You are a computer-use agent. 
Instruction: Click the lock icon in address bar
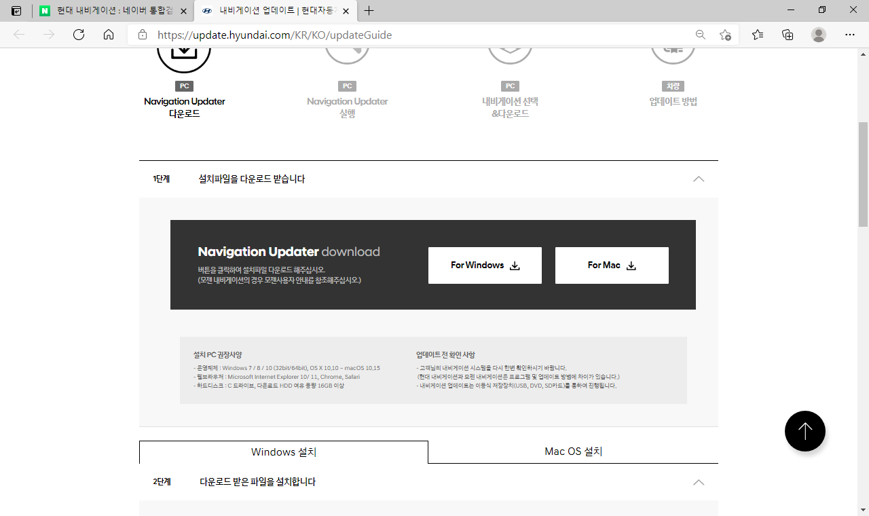143,35
